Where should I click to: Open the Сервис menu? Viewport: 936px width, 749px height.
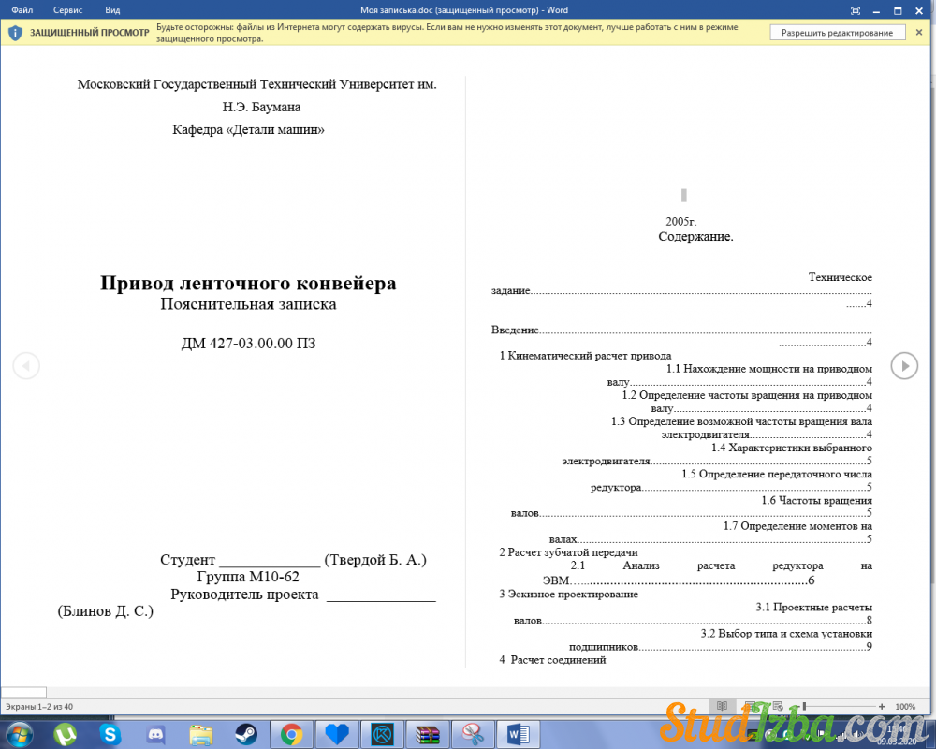[67, 10]
